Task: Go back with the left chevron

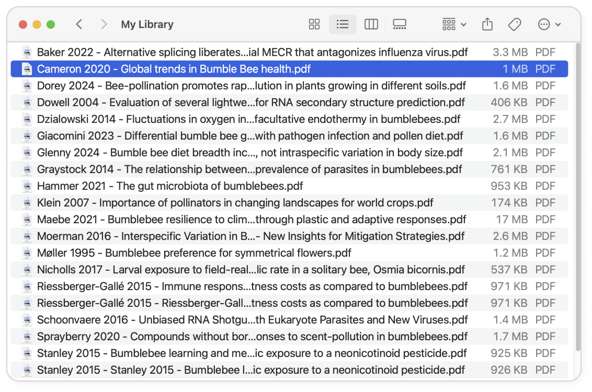Action: pyautogui.click(x=79, y=25)
